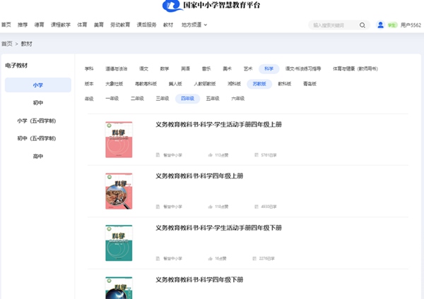Image resolution: width=424 pixels, height=299 pixels.
Task: Open the 学生活动手册四年级上册 cover thumbnail
Action: (119, 140)
